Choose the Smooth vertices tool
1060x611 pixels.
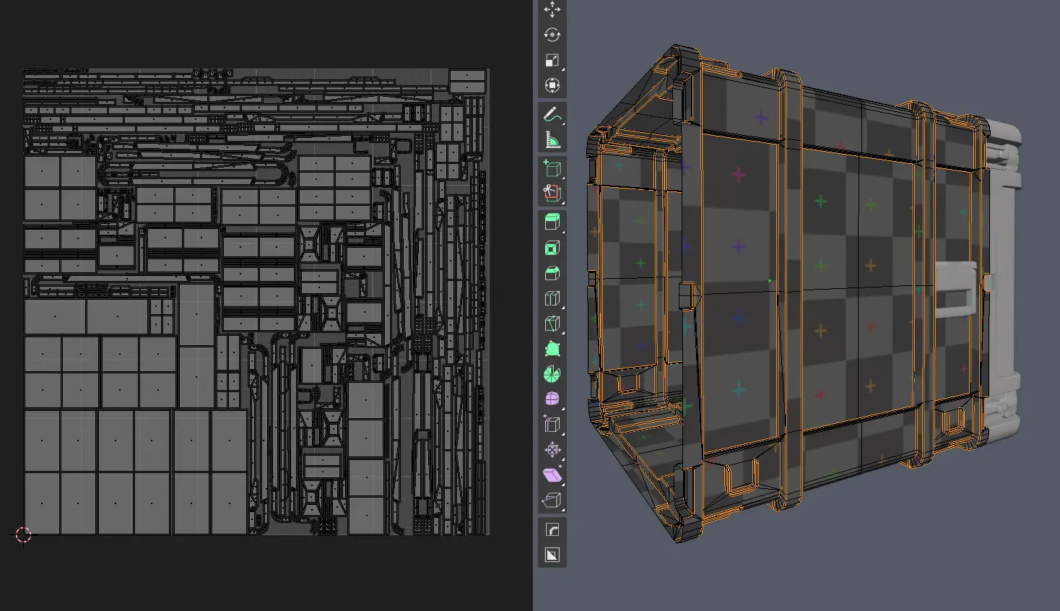click(x=552, y=399)
